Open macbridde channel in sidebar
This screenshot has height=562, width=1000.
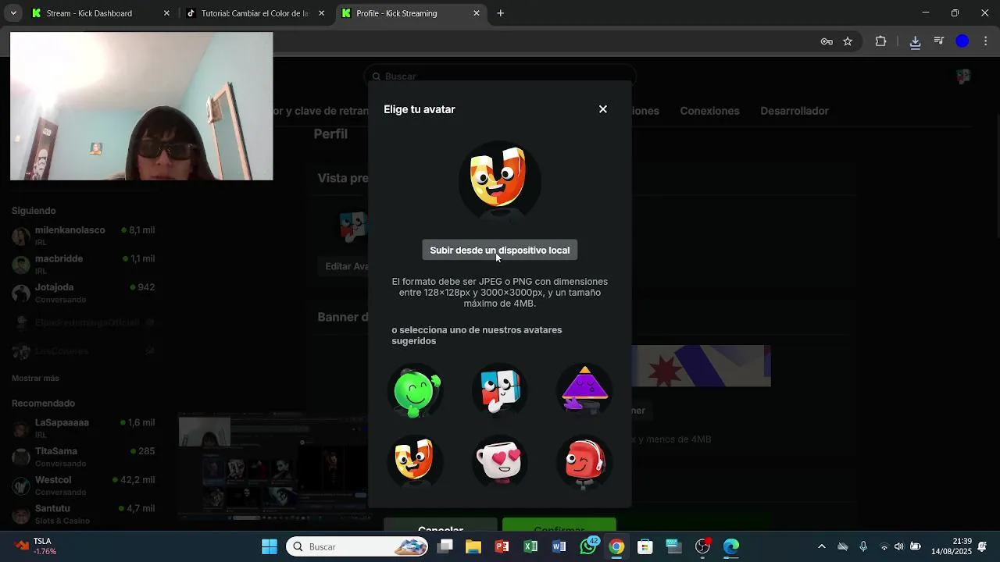pos(84,264)
